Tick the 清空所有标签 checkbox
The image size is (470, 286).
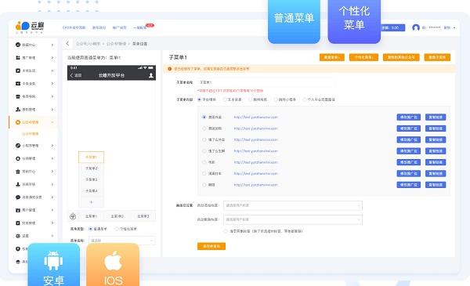click(226, 231)
